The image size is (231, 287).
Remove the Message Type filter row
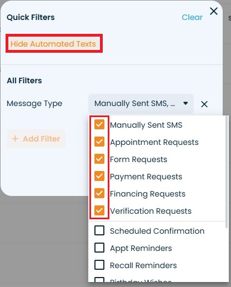pyautogui.click(x=204, y=104)
